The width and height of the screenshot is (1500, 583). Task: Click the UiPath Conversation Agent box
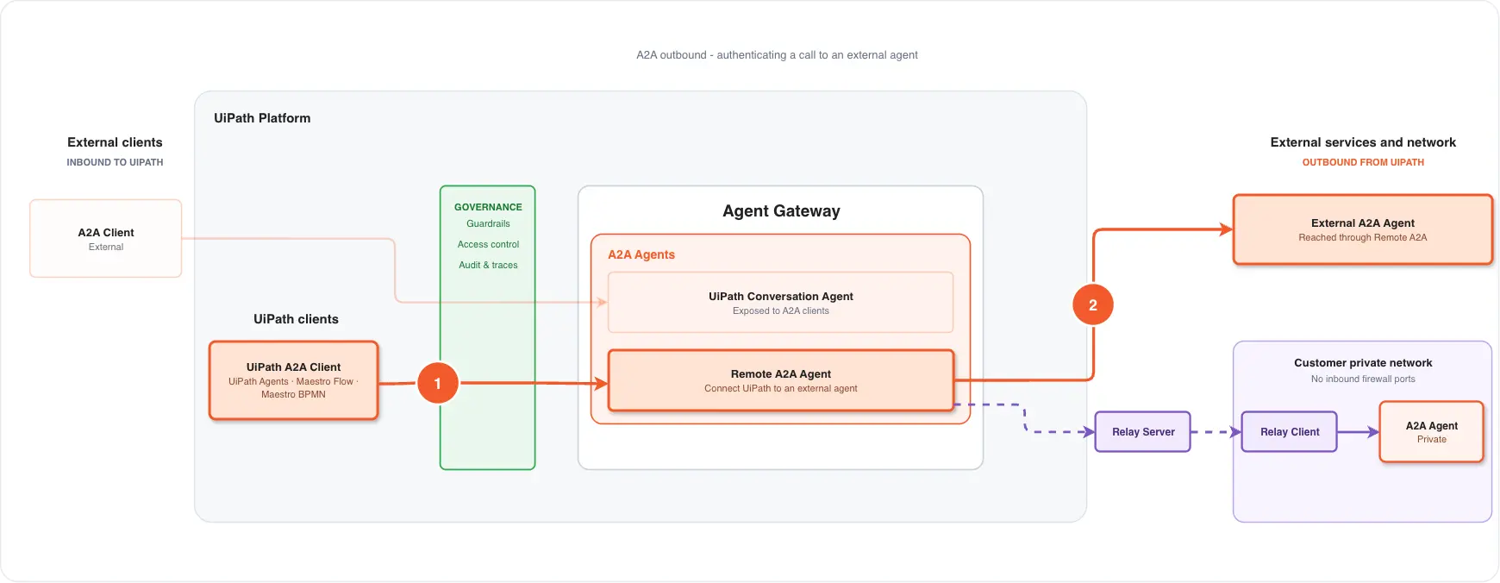(x=781, y=303)
